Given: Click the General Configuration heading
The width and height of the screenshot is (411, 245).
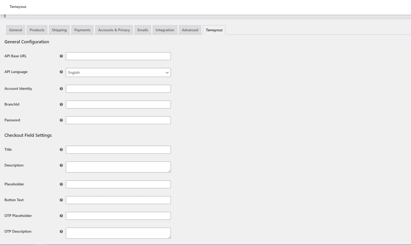Looking at the screenshot, I should point(27,42).
